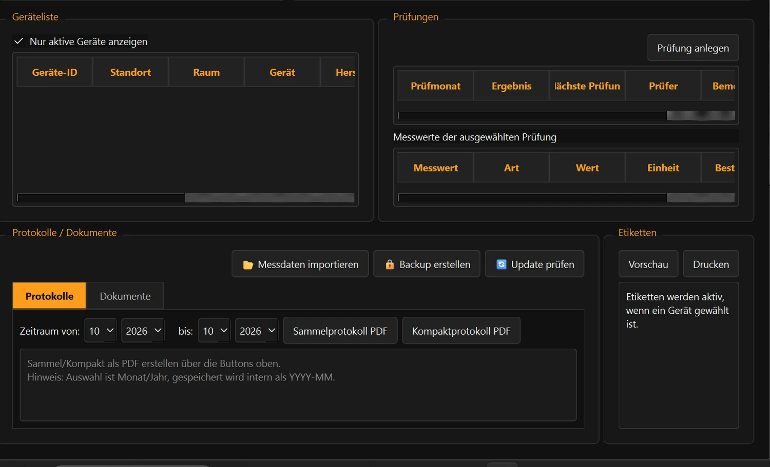
Task: Sort by the Art column header
Action: pyautogui.click(x=511, y=168)
